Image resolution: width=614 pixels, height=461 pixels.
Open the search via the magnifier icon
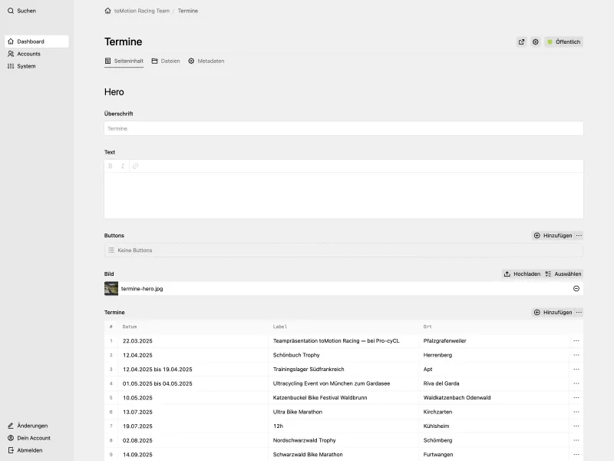point(10,11)
